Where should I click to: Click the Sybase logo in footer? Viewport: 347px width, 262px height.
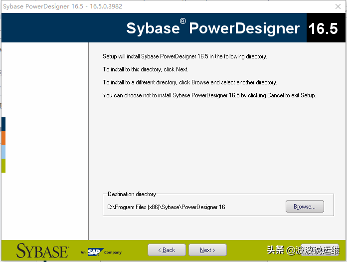(42, 251)
